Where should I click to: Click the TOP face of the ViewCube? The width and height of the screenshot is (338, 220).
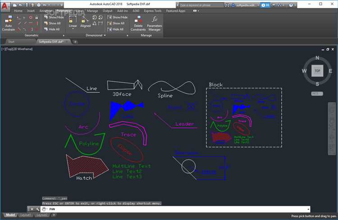pos(317,71)
